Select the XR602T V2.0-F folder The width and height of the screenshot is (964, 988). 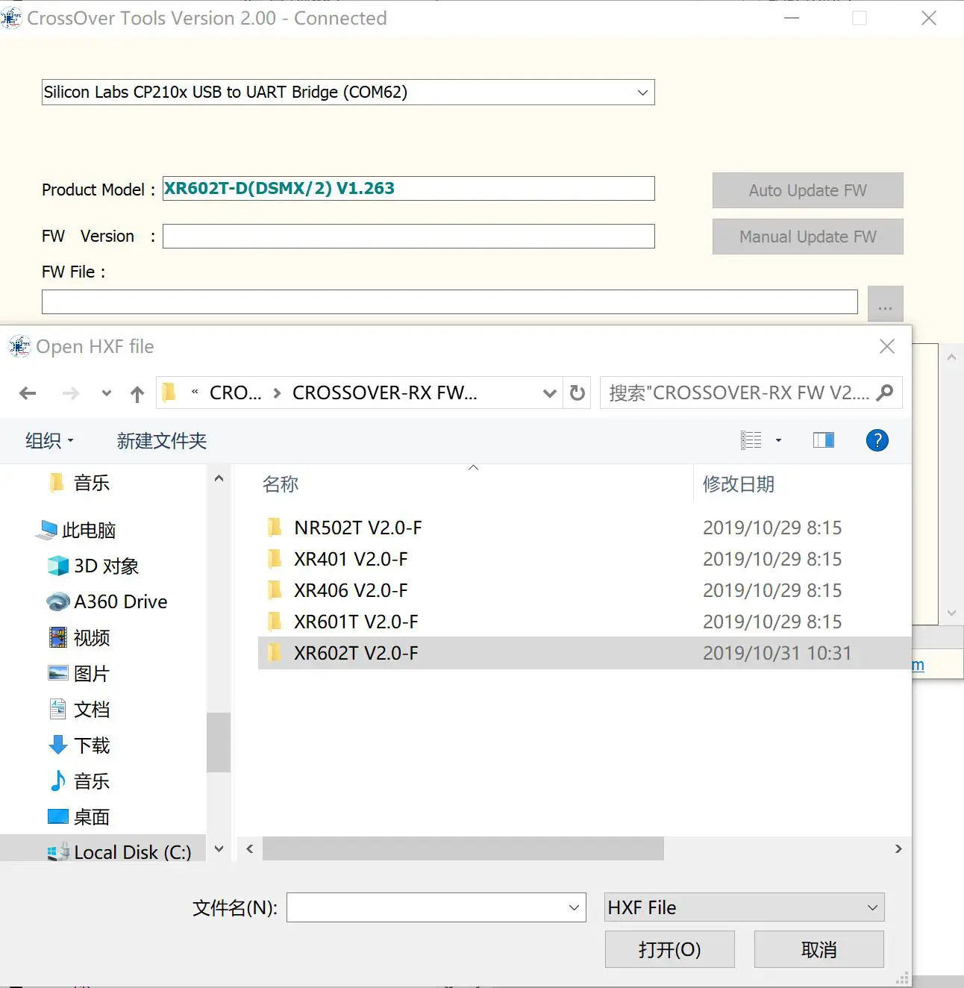tap(584, 653)
